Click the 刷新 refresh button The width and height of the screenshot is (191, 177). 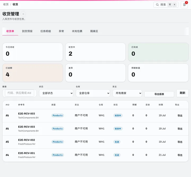click(183, 93)
